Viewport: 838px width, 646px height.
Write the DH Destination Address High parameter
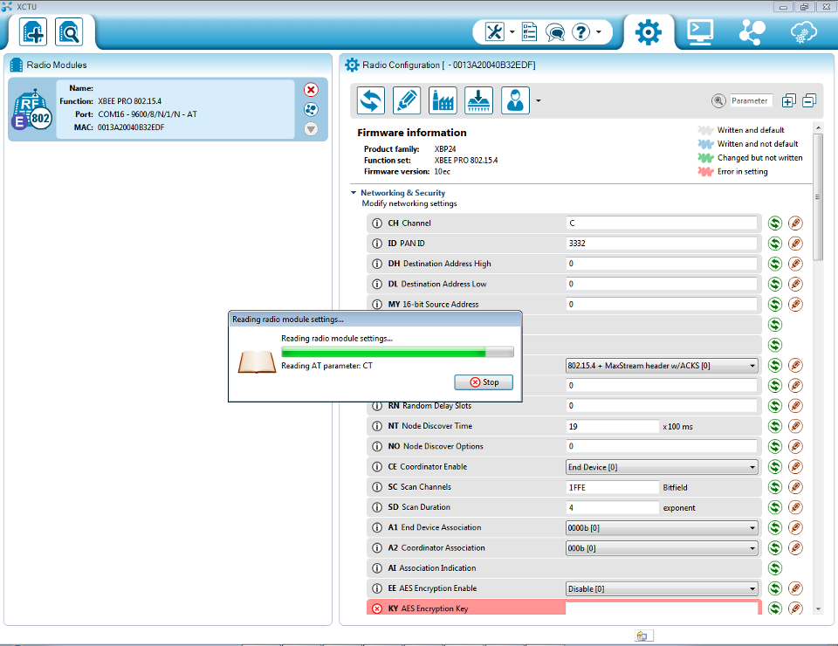pyautogui.click(x=796, y=264)
